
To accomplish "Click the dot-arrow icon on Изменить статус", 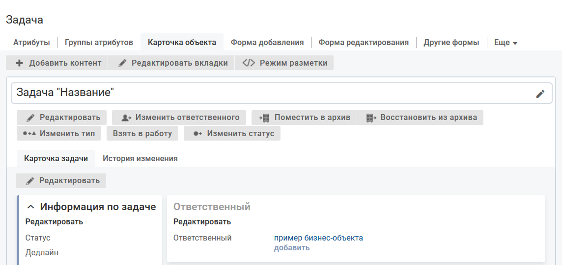I will point(197,133).
